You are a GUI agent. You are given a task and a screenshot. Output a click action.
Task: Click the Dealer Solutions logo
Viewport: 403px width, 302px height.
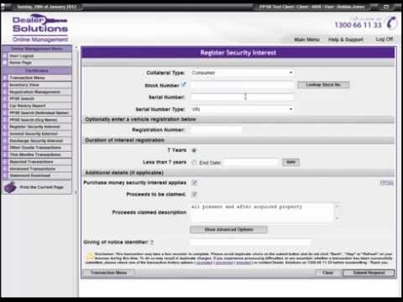(x=40, y=29)
